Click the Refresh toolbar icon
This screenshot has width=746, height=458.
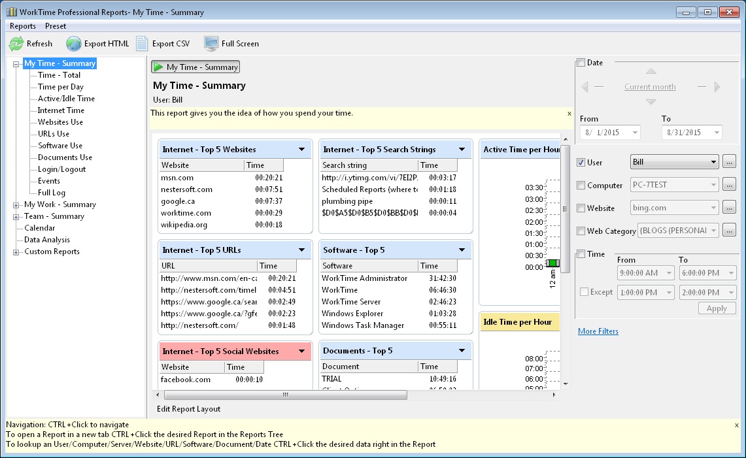pyautogui.click(x=16, y=44)
